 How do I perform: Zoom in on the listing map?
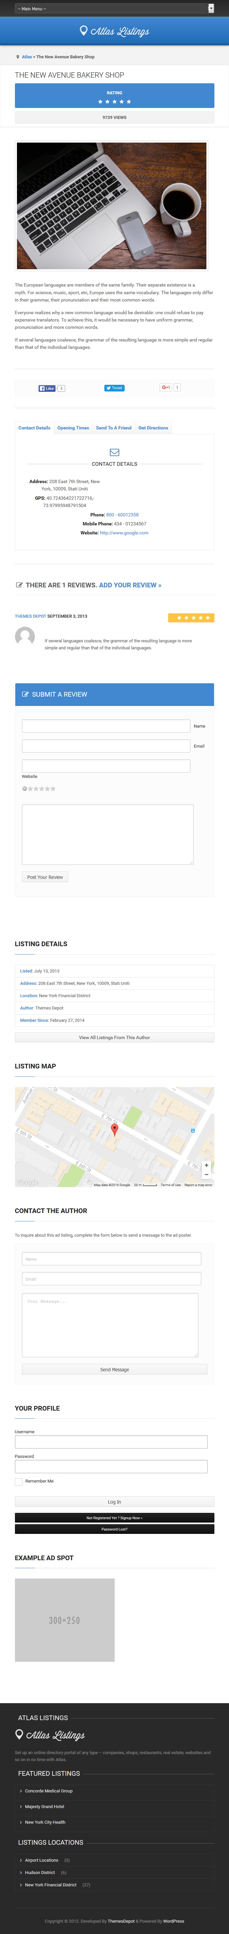206,1165
